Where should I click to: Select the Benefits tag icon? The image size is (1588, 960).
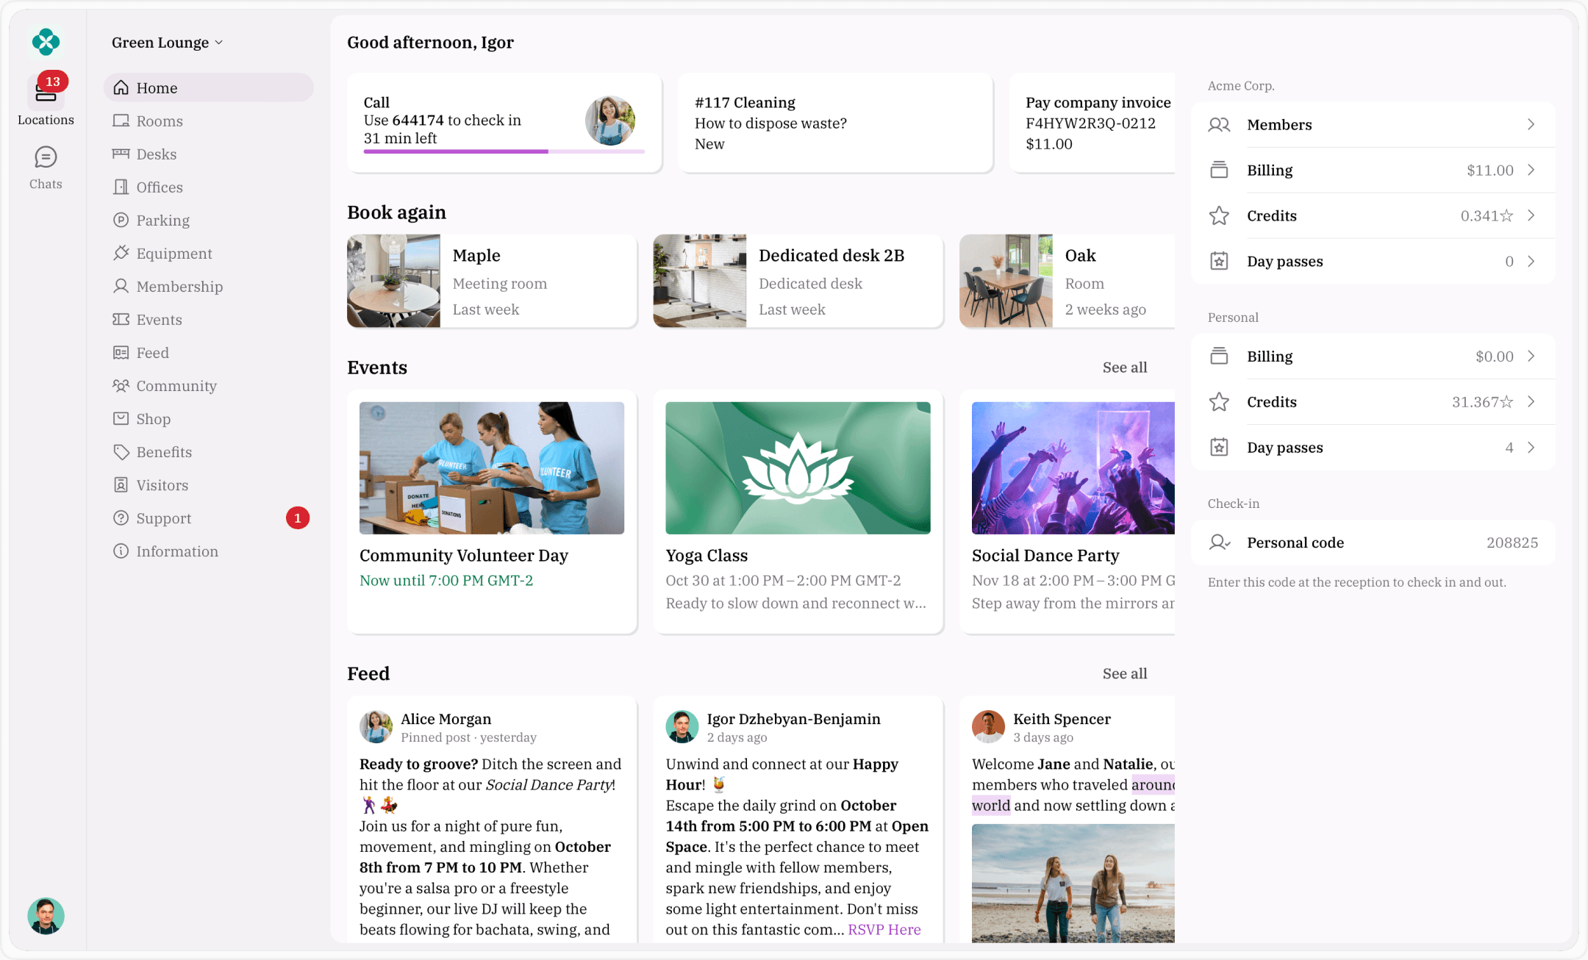coord(121,451)
